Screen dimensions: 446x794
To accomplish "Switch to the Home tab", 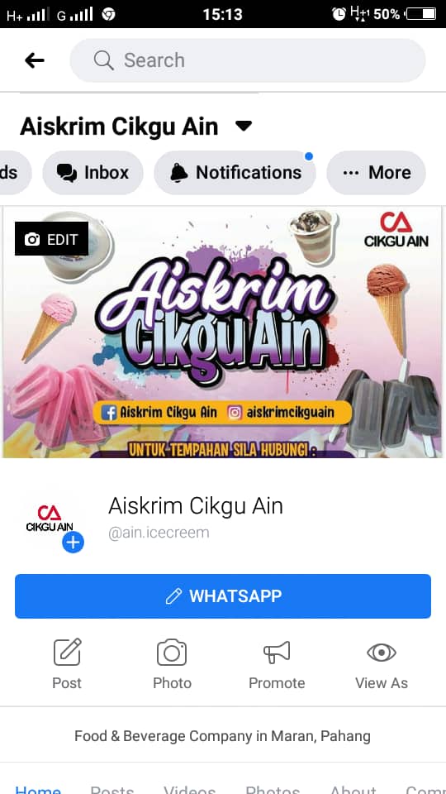I will coord(39,789).
